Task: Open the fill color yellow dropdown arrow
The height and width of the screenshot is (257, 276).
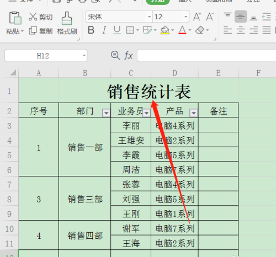Action: pos(172,30)
